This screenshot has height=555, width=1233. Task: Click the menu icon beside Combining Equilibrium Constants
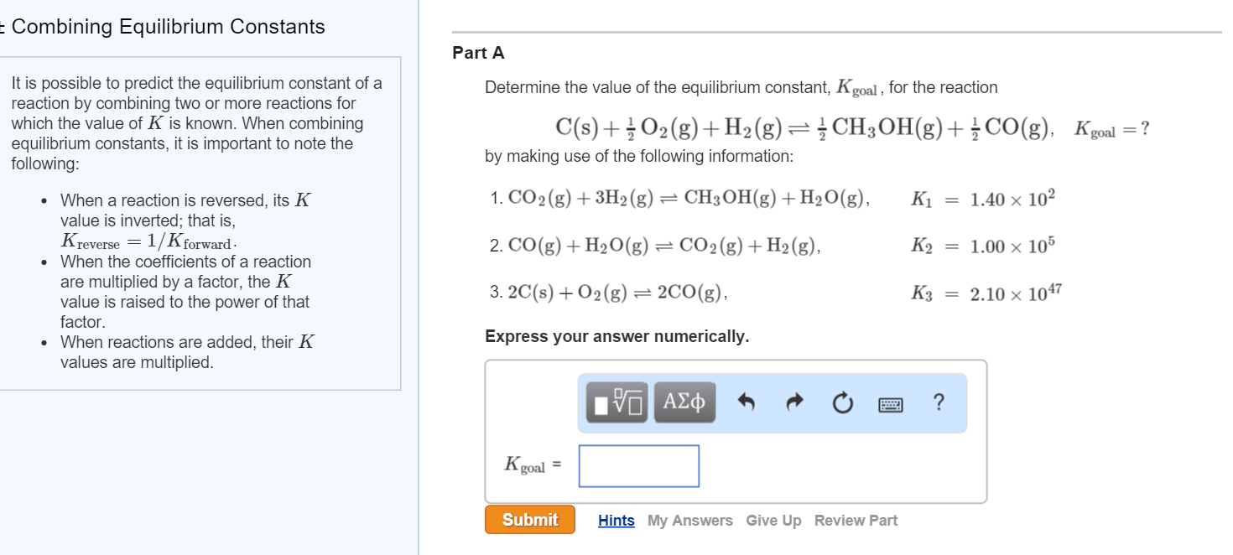(x=3, y=27)
